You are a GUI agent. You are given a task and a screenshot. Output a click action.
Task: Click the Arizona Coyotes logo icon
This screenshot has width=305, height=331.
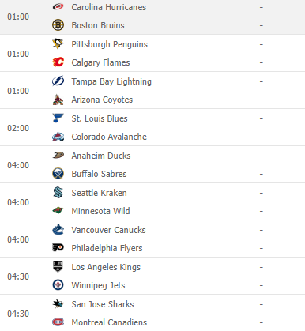coord(58,100)
